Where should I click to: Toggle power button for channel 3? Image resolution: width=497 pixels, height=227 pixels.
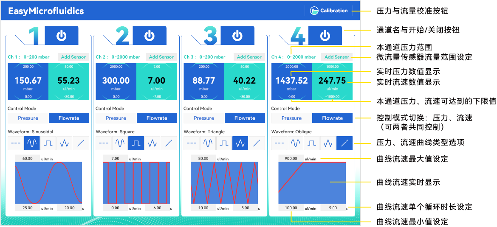[237, 35]
